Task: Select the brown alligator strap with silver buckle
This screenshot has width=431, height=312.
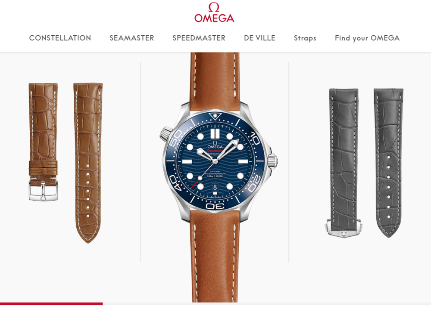Action: point(44,142)
